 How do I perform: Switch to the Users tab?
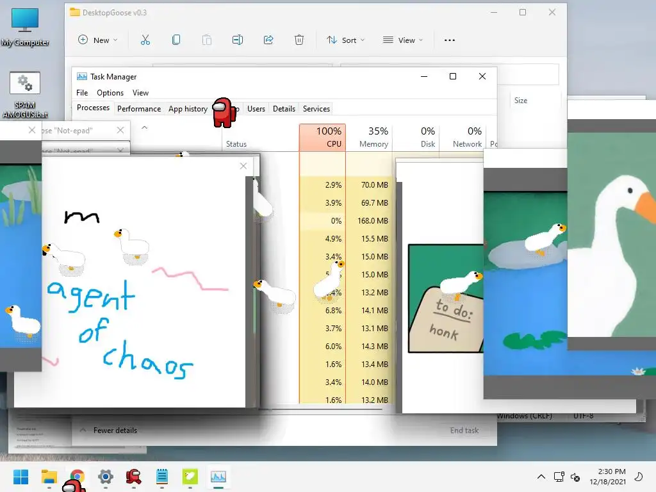(x=256, y=109)
